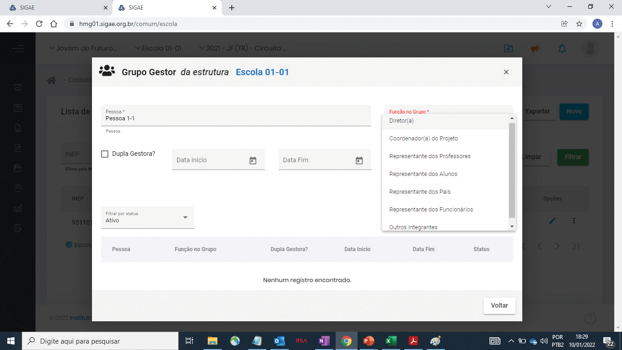Expand the Jovem de Futuro dropdown

(82, 48)
